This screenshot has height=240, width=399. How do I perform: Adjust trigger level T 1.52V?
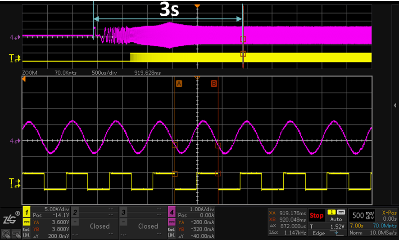[x=327, y=226]
